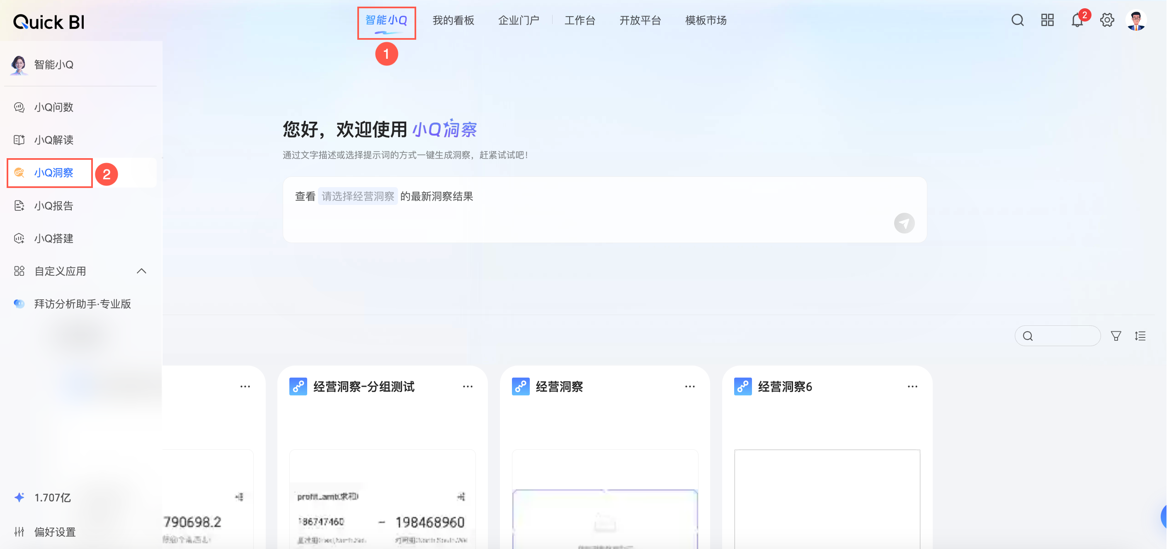Open the 请选择经营洞察 selector
This screenshot has width=1169, height=549.
(358, 196)
